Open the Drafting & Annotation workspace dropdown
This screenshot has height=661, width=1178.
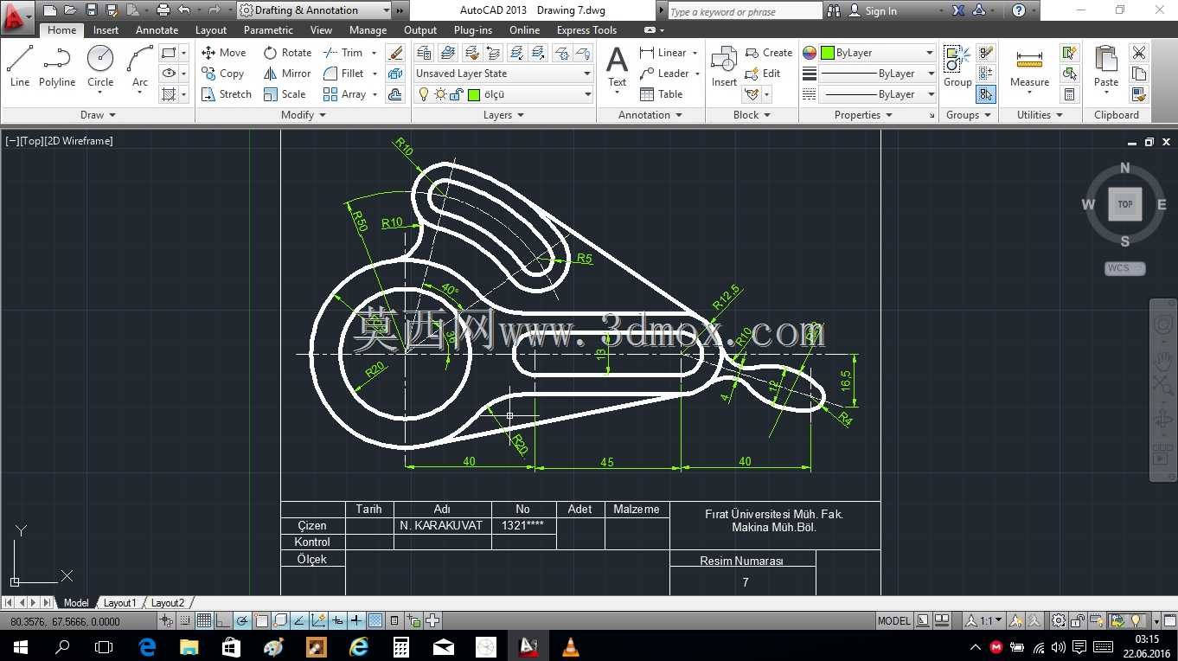(314, 10)
